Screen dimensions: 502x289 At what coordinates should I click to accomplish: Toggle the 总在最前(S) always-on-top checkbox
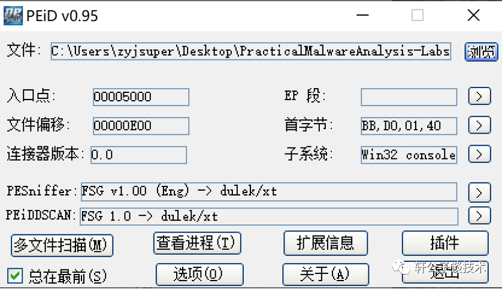(x=15, y=276)
